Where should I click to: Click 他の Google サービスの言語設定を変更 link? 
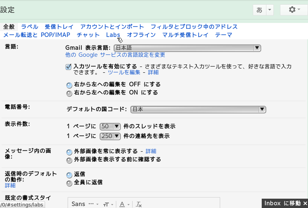[115, 55]
